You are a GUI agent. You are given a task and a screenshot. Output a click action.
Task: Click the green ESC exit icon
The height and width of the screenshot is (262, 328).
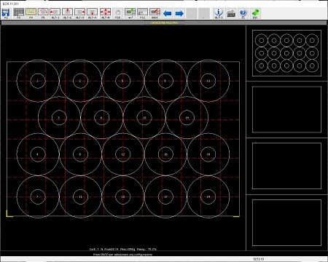[x=255, y=13]
